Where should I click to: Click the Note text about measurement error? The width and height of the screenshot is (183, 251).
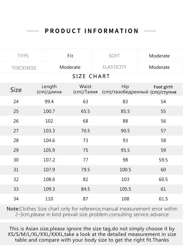coord(92,212)
